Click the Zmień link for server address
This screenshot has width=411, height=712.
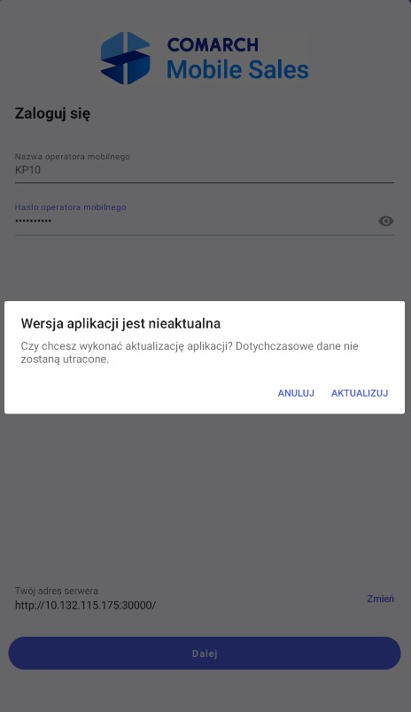(x=381, y=599)
